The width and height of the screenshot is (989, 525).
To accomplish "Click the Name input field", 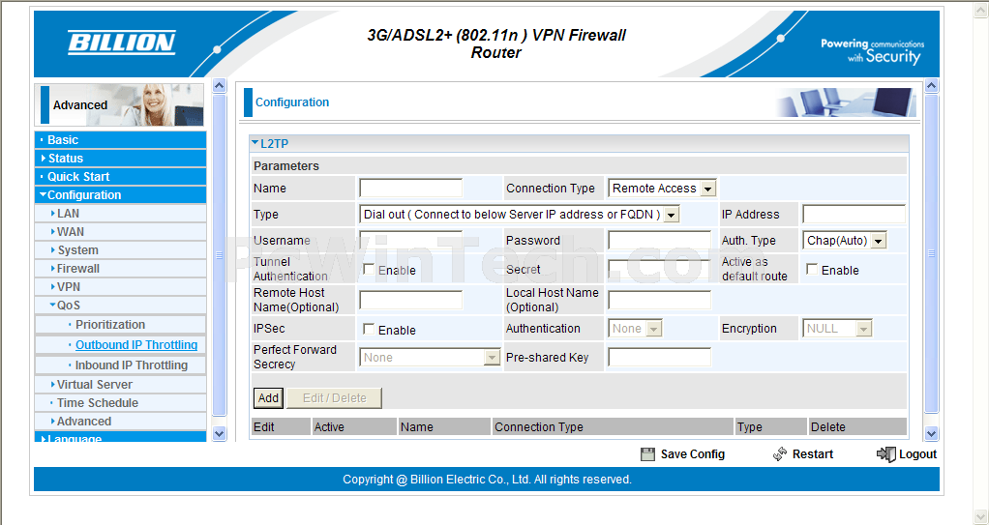I will tap(410, 188).
